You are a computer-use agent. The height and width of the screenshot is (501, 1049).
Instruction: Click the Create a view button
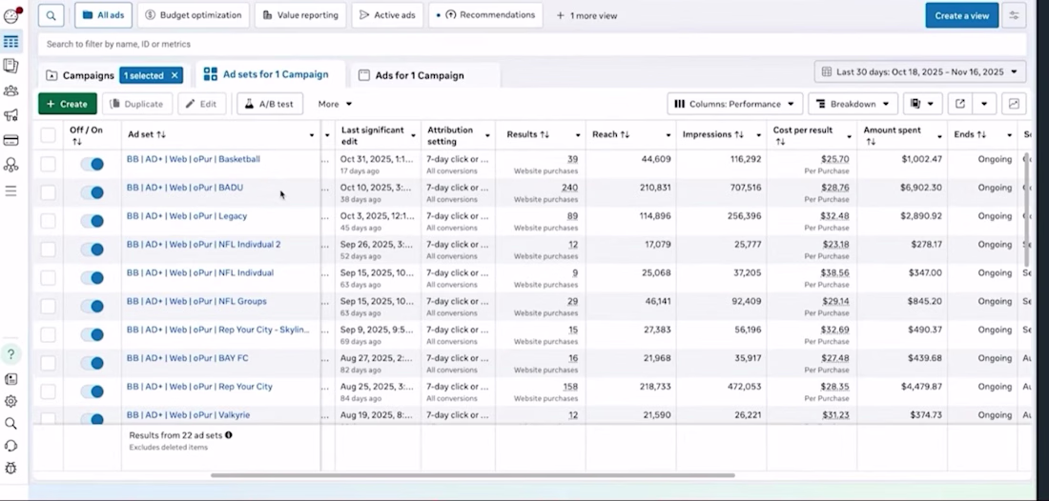(x=962, y=15)
